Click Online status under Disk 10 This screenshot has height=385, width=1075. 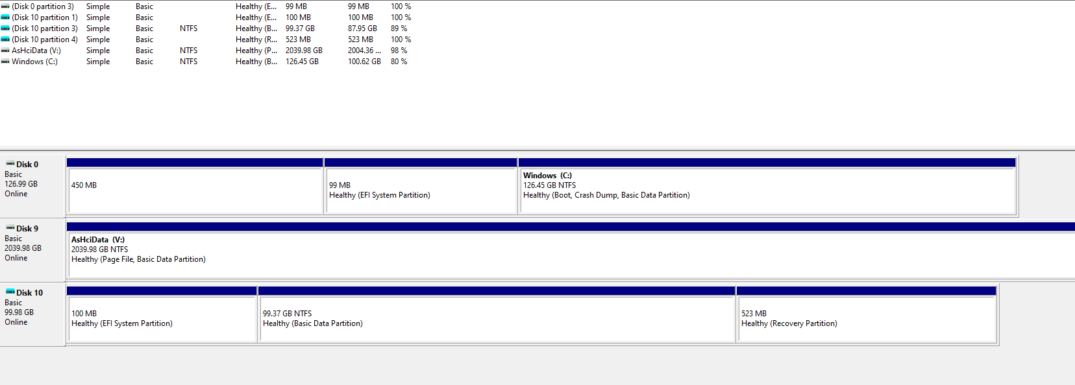(16, 322)
